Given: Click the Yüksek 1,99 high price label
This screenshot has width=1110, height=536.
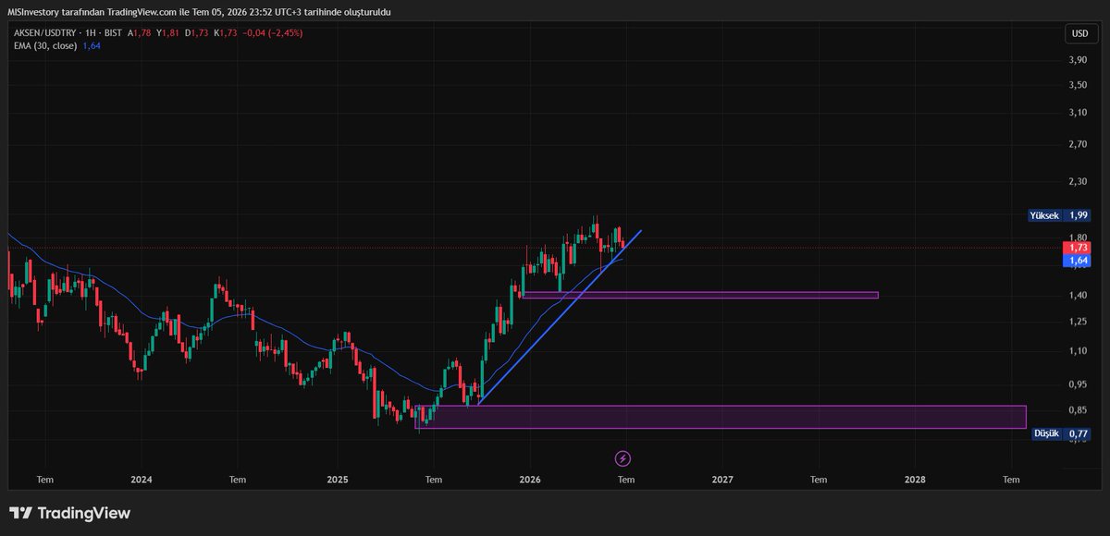Looking at the screenshot, I should coord(1060,215).
